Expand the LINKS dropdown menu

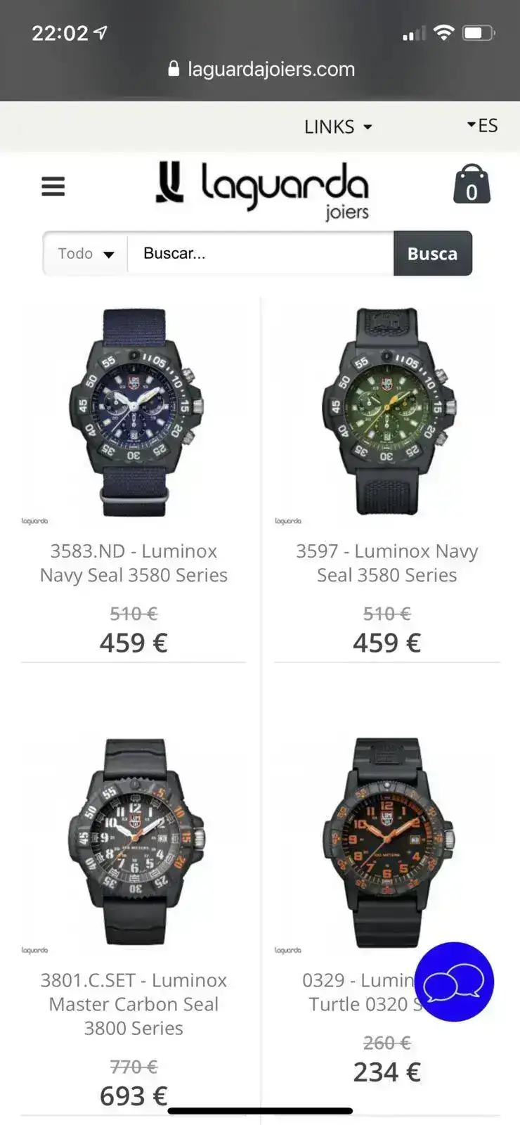[338, 127]
